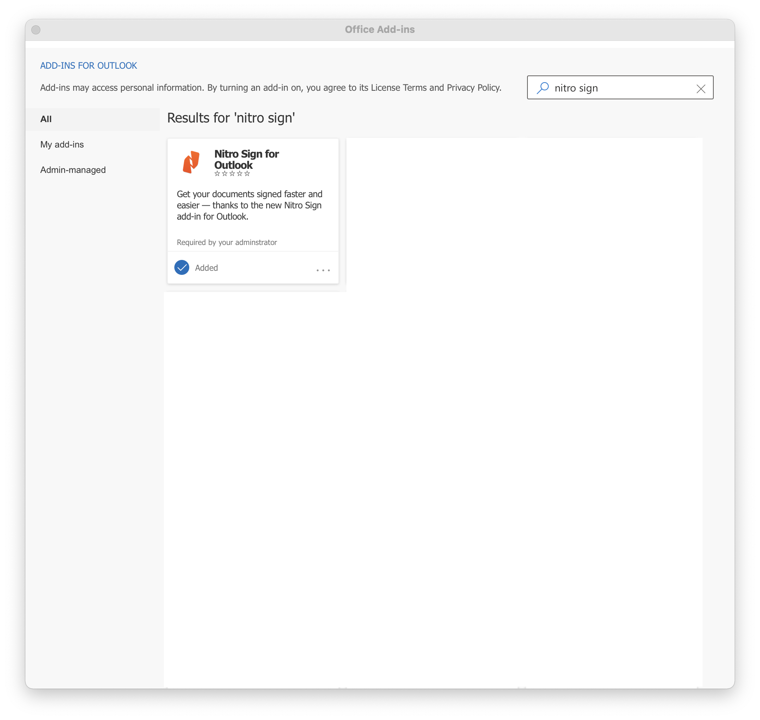Click the search magnifier icon
This screenshot has height=720, width=760.
[x=542, y=87]
